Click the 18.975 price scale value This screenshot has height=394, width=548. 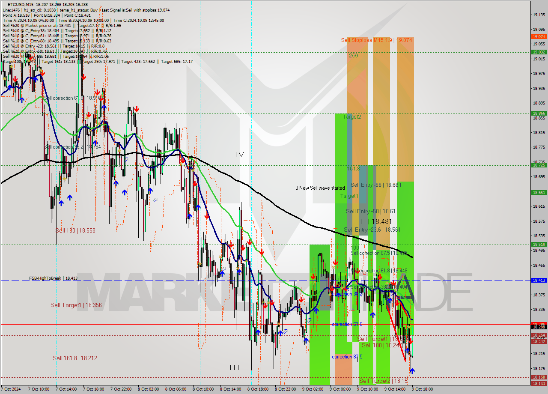(539, 74)
